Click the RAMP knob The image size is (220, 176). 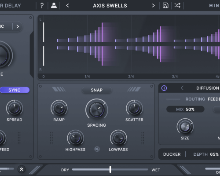coord(59,108)
